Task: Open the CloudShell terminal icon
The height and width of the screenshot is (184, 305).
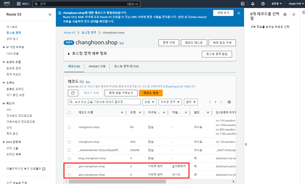Action: point(243,4)
